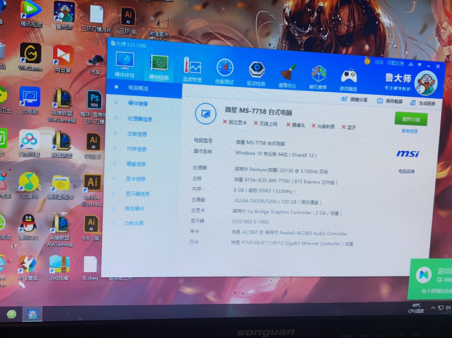The height and width of the screenshot is (338, 452).
Task: Open 云电脑 desktop shortcut
Action: coord(30,100)
